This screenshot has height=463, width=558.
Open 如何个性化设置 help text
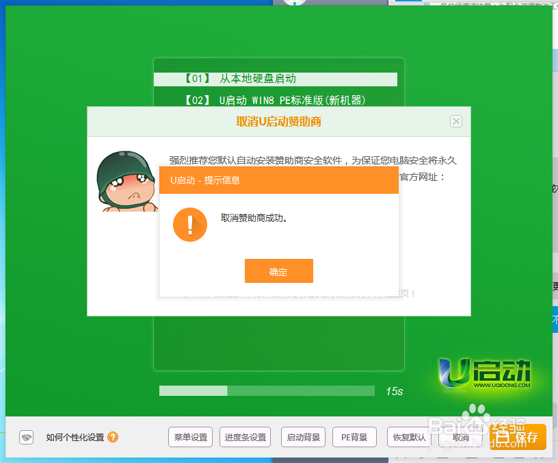pos(75,438)
